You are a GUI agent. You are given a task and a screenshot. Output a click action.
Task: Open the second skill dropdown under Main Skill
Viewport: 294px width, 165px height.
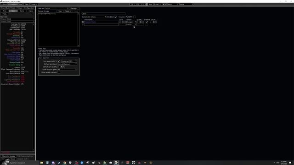point(17,22)
